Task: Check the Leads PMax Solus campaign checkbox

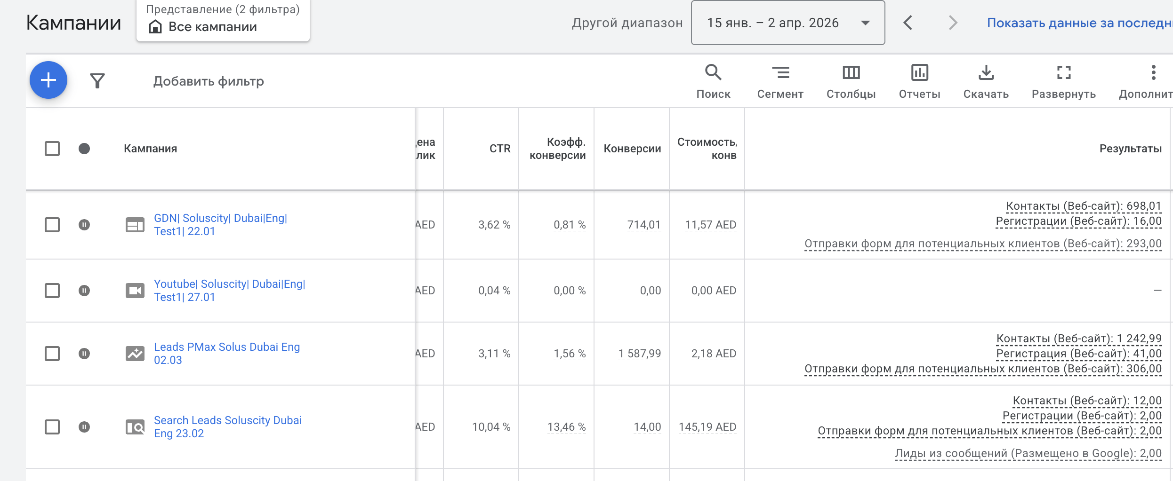Action: tap(52, 354)
